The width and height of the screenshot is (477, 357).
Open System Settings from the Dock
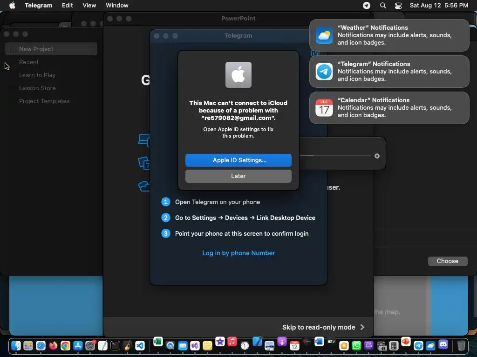point(90,345)
